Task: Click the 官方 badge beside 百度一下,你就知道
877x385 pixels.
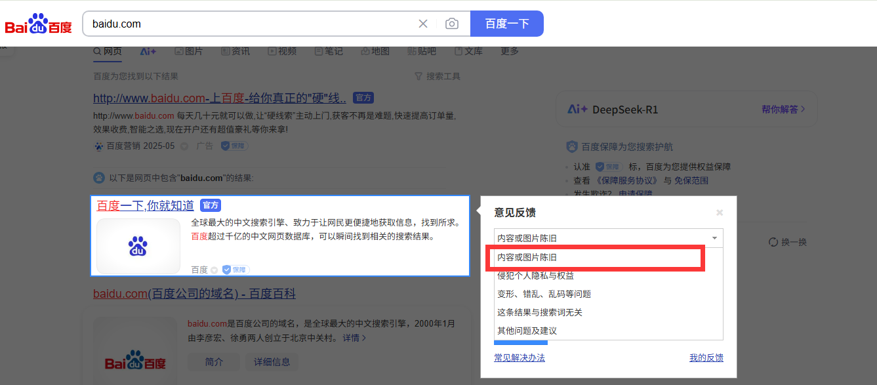Action: coord(211,205)
